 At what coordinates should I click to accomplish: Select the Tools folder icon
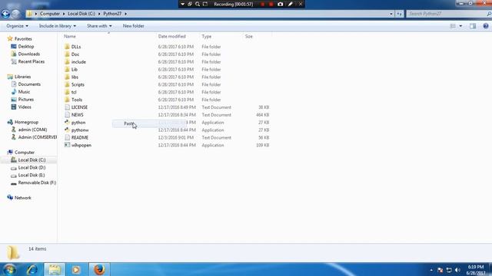(67, 100)
